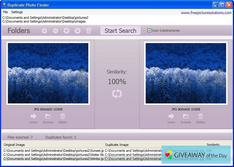Click the trash icon in Folders toolbar
The height and width of the screenshot is (167, 234).
89,31
